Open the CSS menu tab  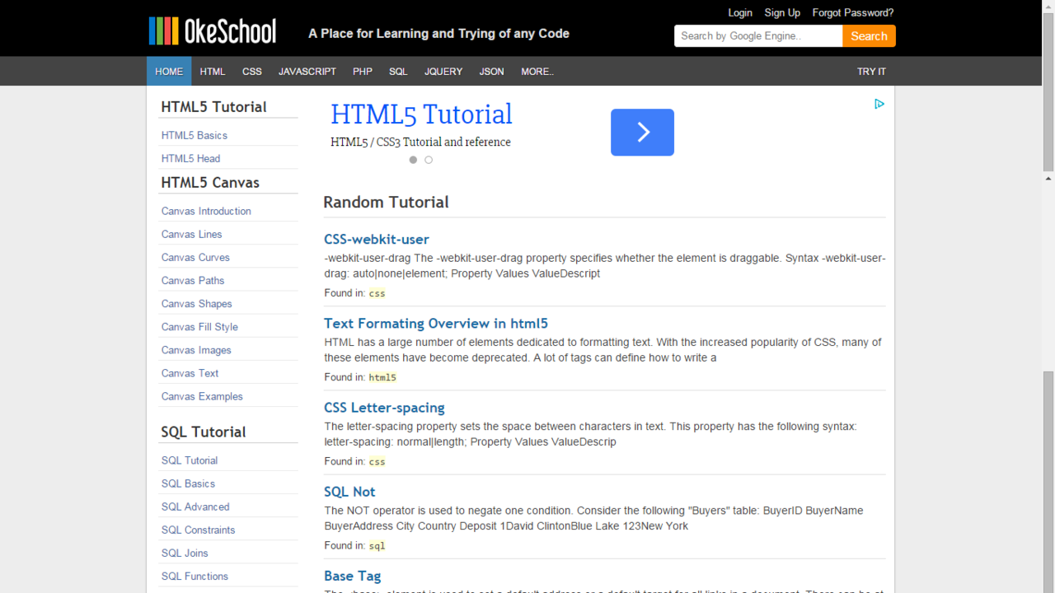tap(252, 72)
